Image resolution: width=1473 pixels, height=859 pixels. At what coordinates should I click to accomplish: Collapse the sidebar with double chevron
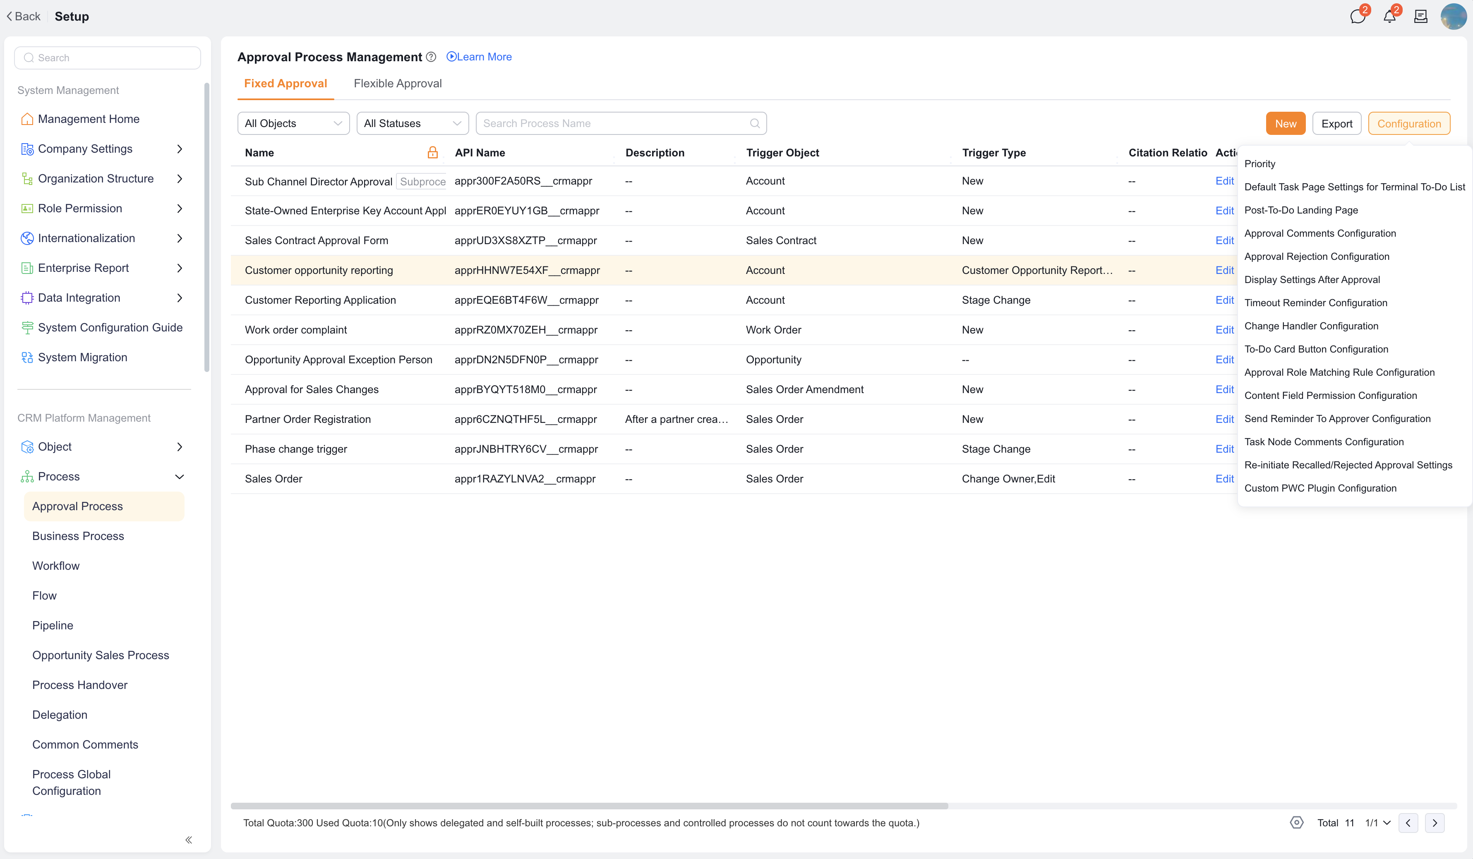(x=188, y=840)
